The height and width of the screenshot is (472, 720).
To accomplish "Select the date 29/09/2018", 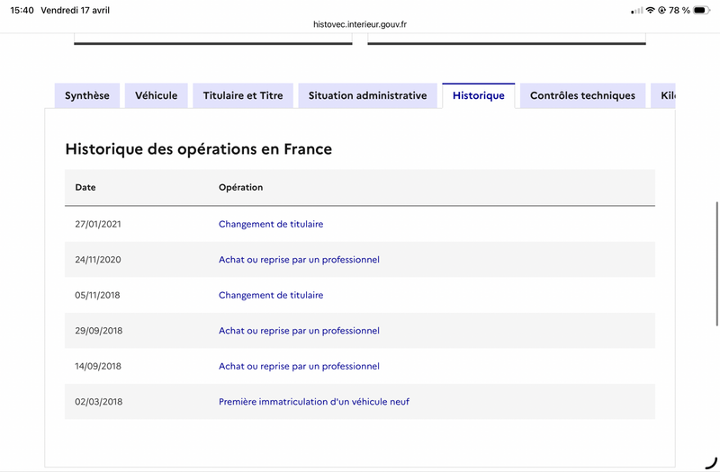I will point(99,331).
